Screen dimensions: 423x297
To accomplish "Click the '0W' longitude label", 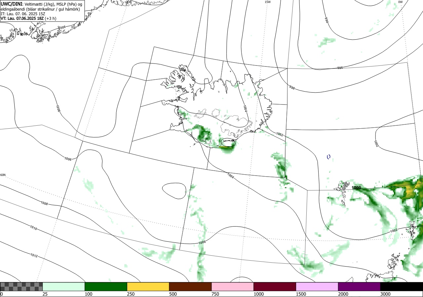I will 400,2.
